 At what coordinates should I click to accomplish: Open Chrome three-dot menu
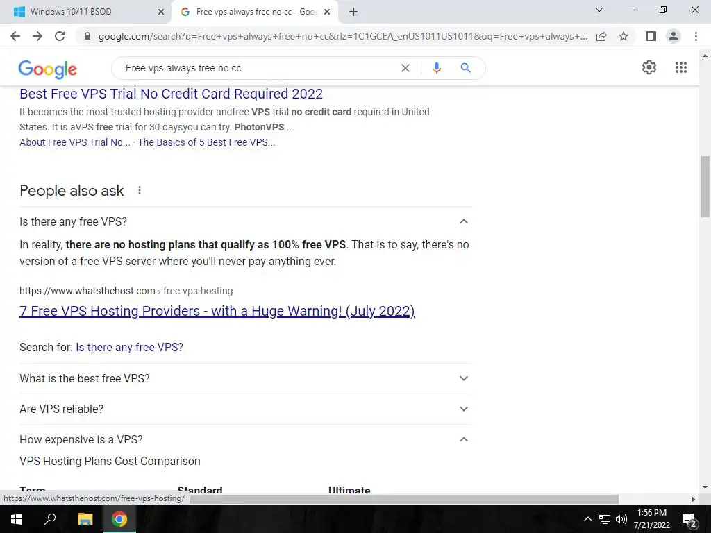tap(696, 36)
